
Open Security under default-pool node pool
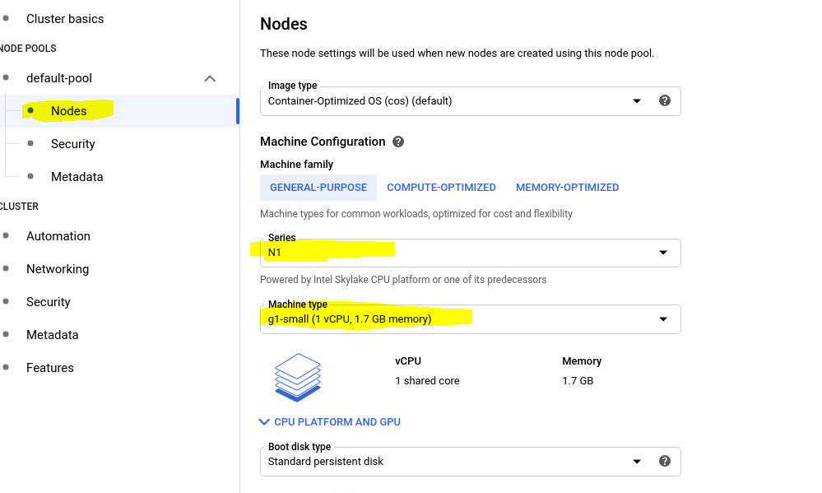coord(73,144)
